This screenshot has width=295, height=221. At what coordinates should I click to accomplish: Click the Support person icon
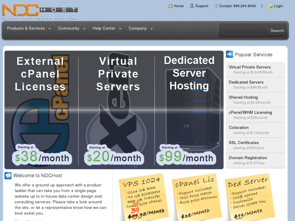click(192, 6)
